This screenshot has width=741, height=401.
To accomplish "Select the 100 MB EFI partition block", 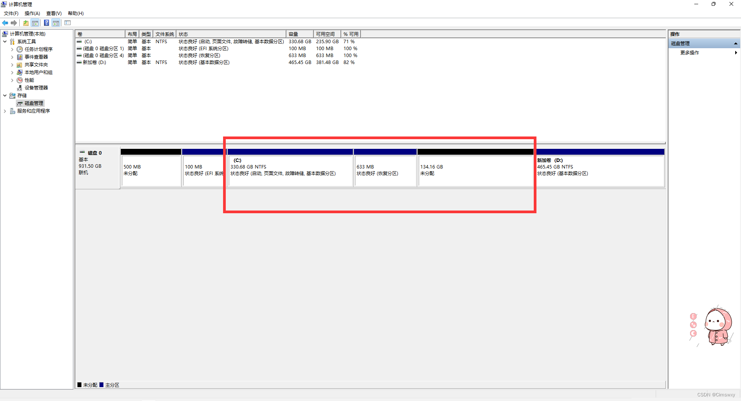I will click(203, 168).
